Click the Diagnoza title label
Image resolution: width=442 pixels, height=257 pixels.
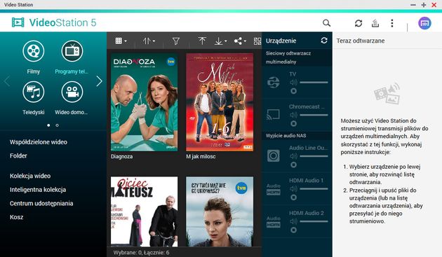pyautogui.click(x=122, y=156)
